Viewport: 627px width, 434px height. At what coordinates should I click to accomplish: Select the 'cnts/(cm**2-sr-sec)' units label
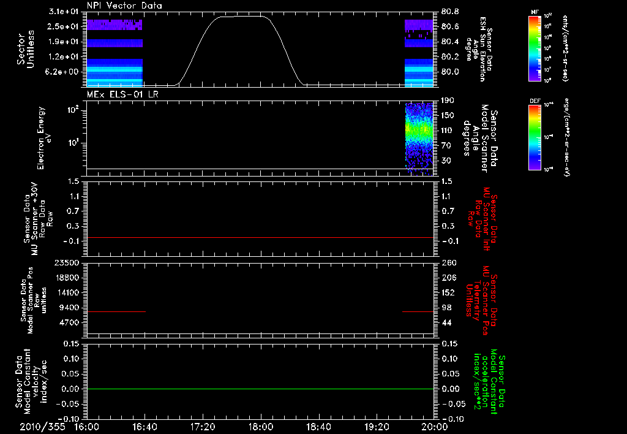point(565,48)
